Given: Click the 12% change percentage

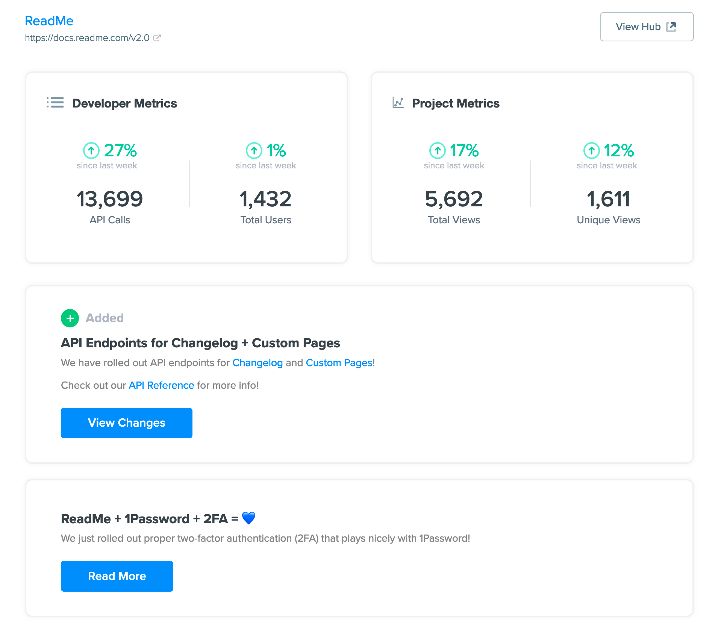Looking at the screenshot, I should pos(619,151).
